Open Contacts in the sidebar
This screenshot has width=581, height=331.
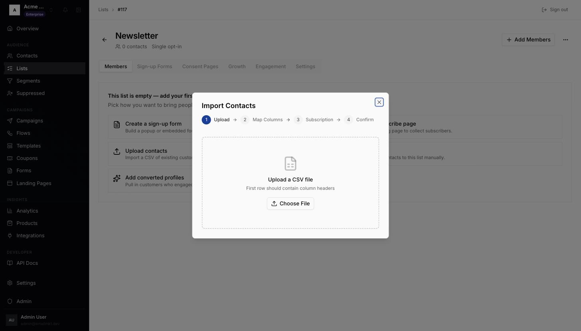tap(45, 55)
